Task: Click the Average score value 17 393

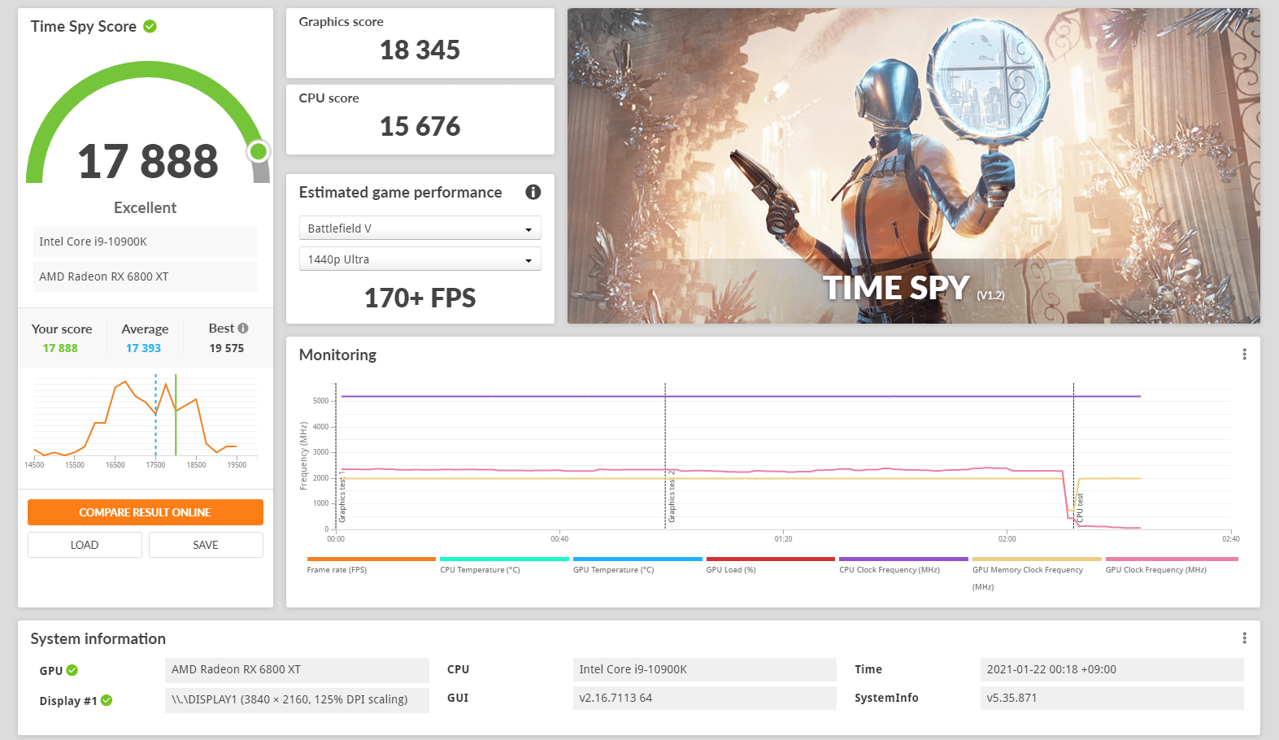Action: [143, 348]
